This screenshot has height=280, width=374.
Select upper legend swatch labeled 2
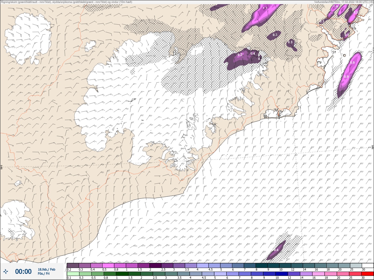point(155,265)
